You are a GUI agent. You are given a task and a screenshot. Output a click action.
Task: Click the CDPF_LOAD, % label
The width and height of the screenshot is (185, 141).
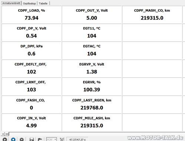(31, 10)
